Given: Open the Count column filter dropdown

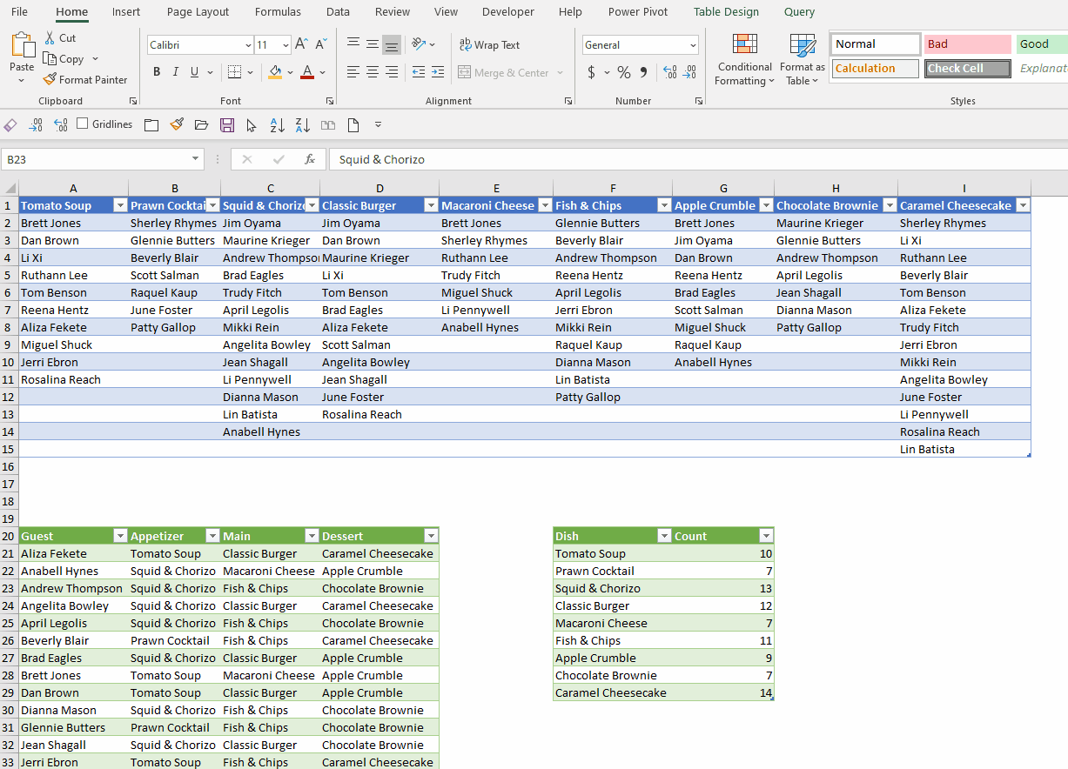Looking at the screenshot, I should [x=765, y=537].
